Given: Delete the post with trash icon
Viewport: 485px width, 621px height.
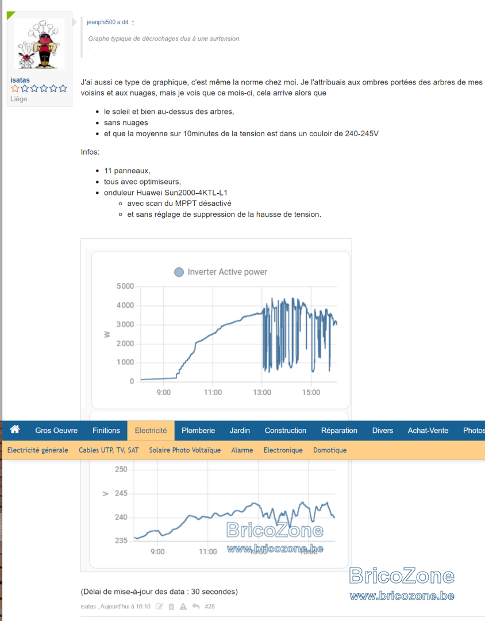Looking at the screenshot, I should pyautogui.click(x=171, y=607).
